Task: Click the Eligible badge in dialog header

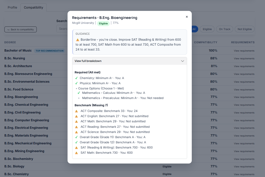Action: pos(103,23)
